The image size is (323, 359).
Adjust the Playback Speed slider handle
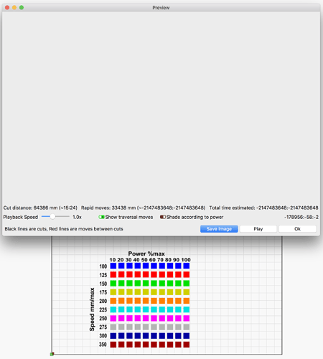tap(52, 217)
